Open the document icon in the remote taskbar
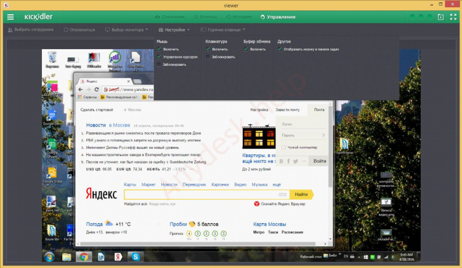Screen dimensions: 462x268 tap(101, 257)
